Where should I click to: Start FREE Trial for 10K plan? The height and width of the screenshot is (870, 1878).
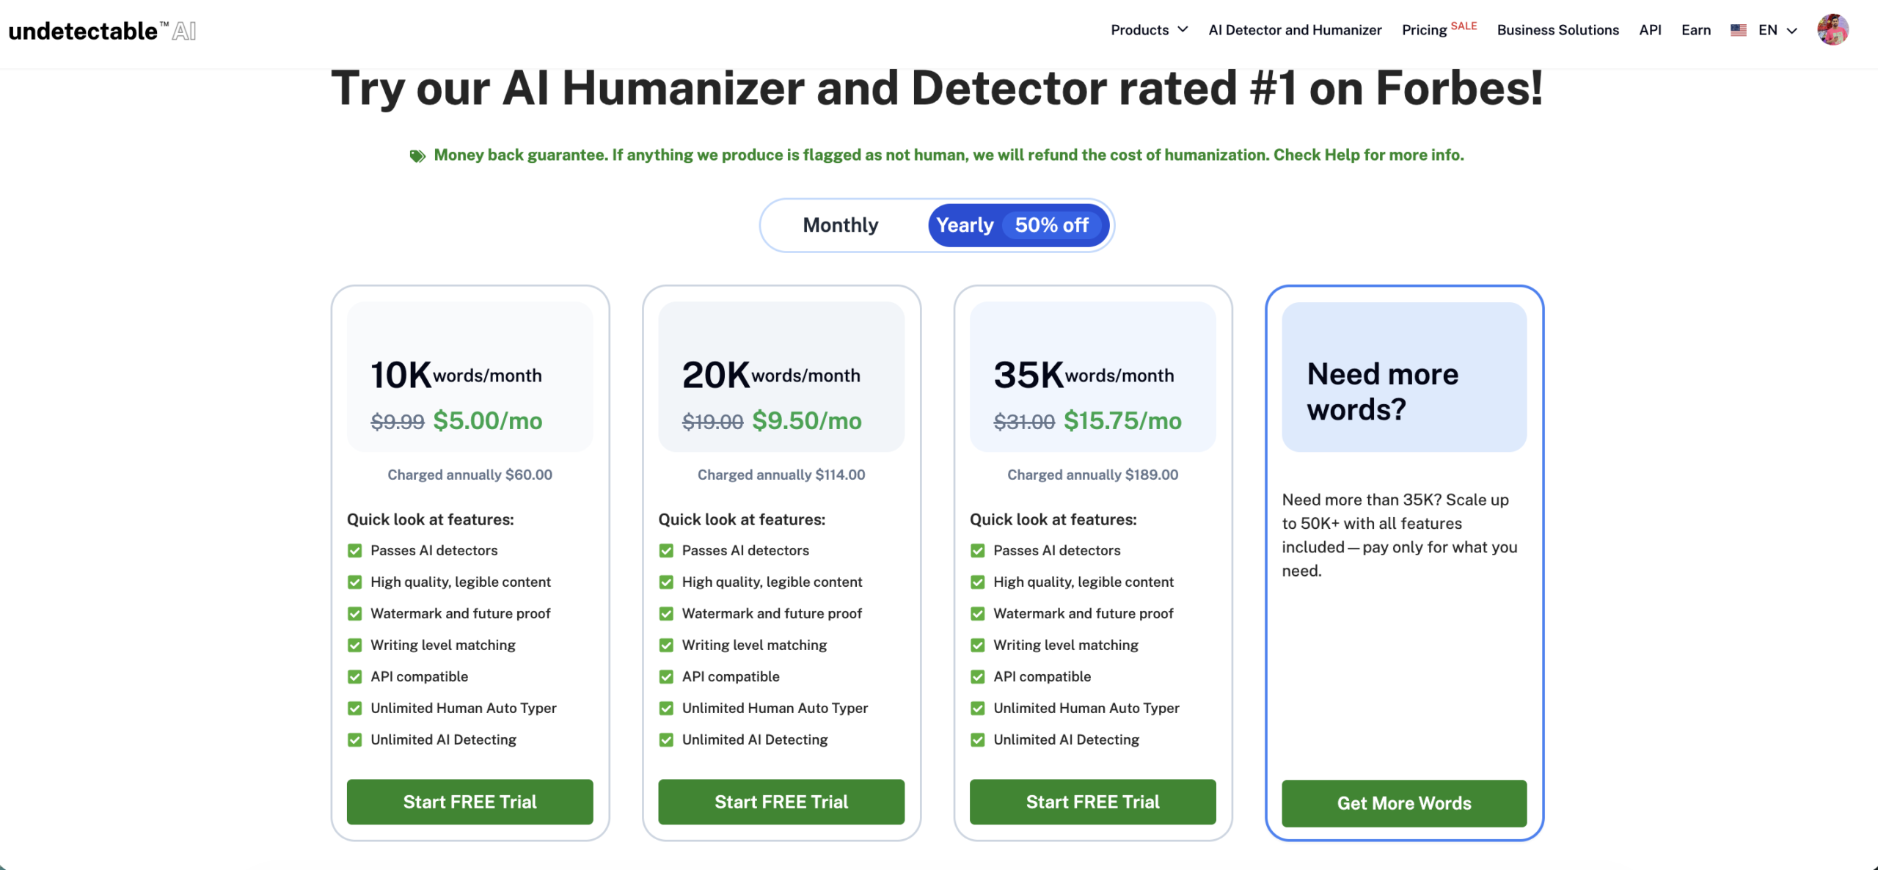469,802
